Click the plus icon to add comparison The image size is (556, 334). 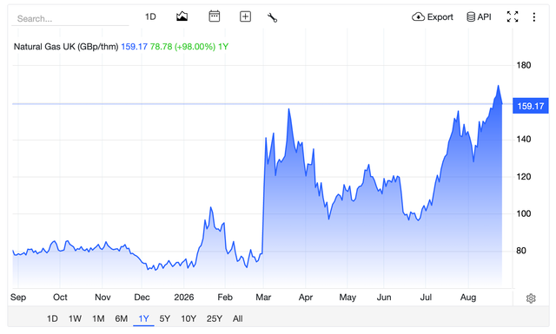[245, 16]
